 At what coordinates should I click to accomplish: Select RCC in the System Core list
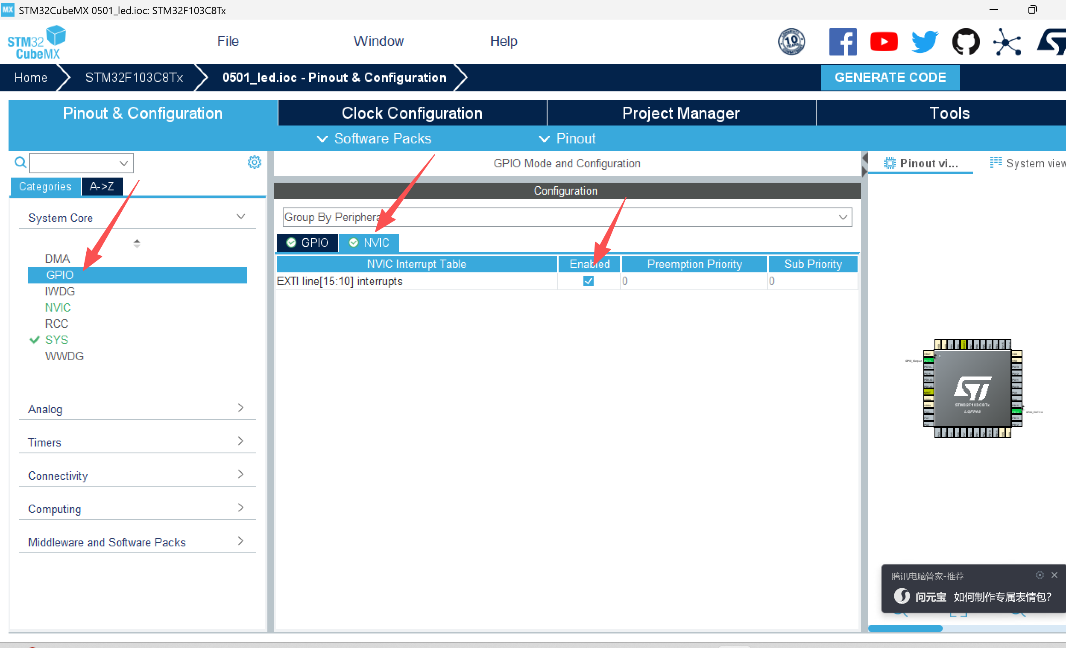pos(56,323)
